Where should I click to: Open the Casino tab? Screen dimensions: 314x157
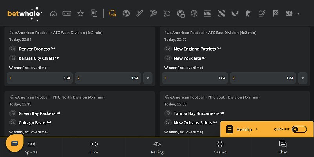[x=220, y=148]
